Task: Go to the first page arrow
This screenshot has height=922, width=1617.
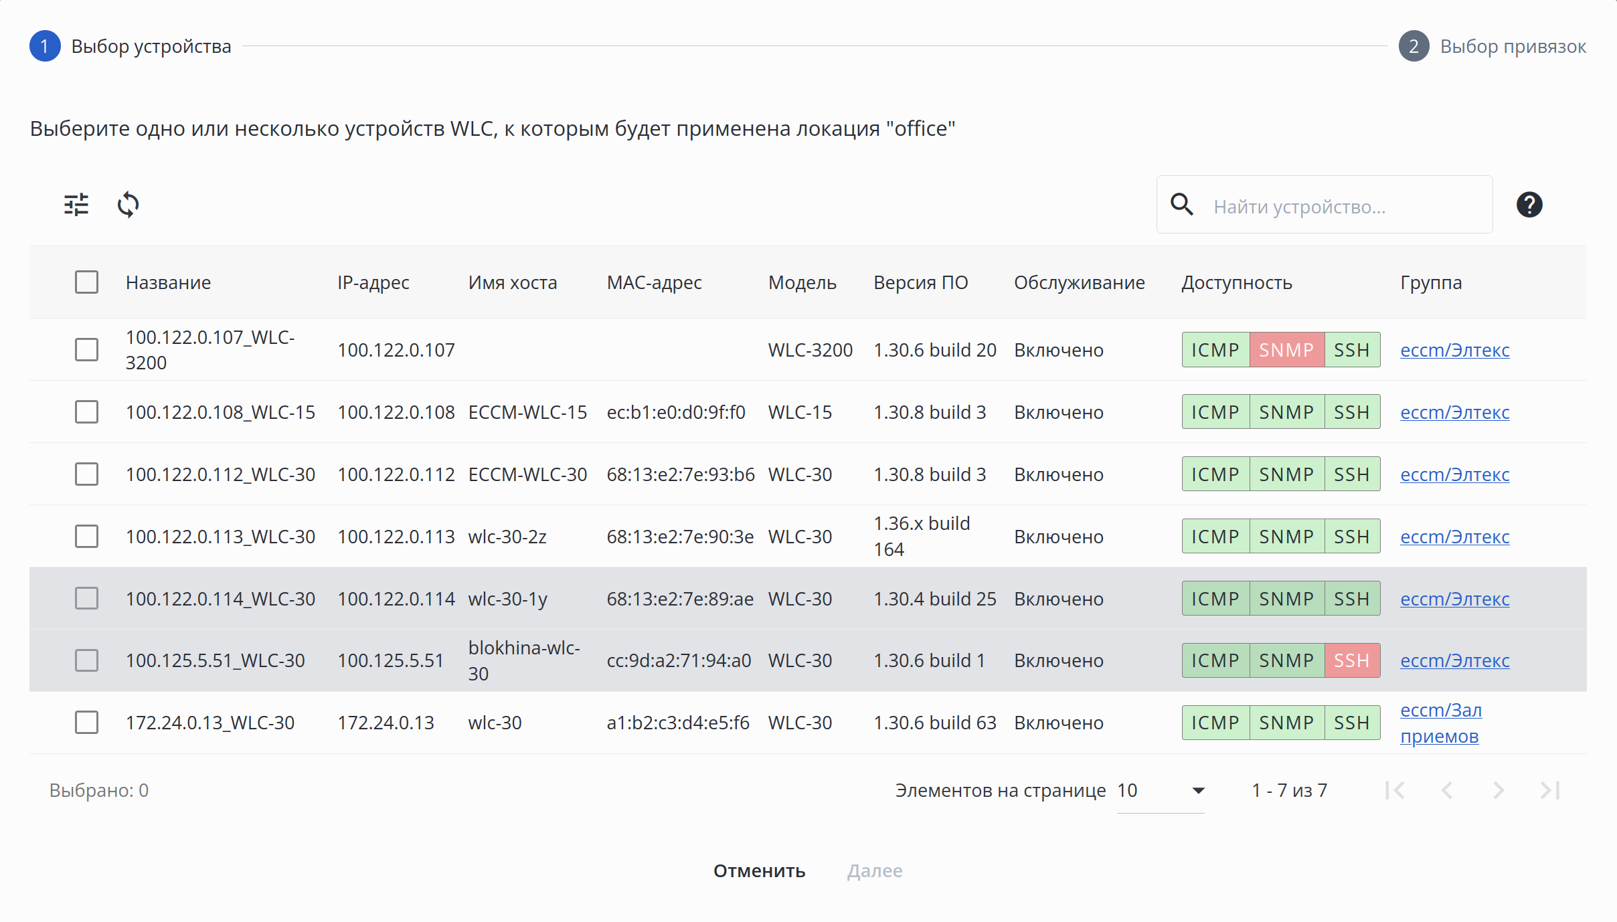Action: (1395, 790)
